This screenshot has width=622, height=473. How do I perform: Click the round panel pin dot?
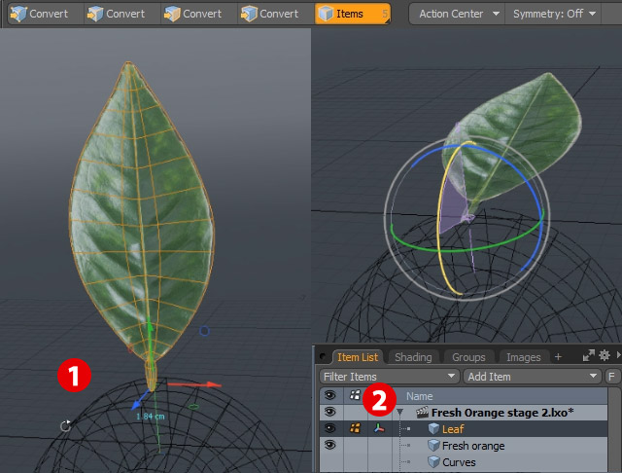coord(324,356)
